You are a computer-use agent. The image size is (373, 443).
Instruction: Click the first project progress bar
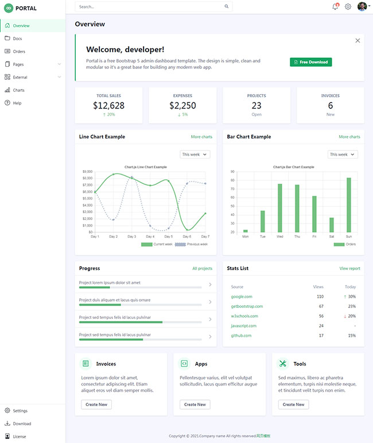140,287
